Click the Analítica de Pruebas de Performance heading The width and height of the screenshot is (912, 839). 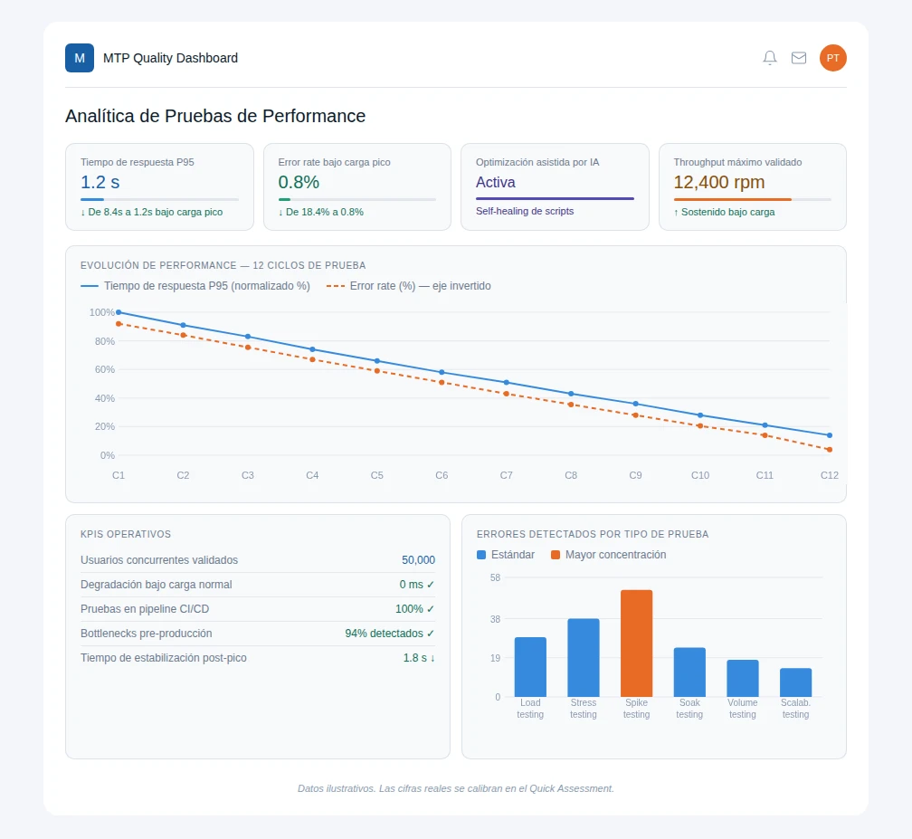coord(215,116)
